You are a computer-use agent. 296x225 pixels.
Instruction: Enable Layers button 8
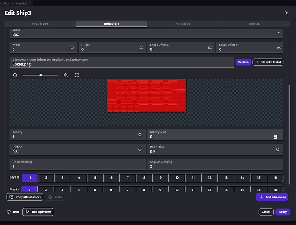coord(144,178)
